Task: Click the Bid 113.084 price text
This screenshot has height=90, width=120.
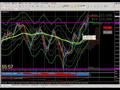Action: (x=102, y=19)
